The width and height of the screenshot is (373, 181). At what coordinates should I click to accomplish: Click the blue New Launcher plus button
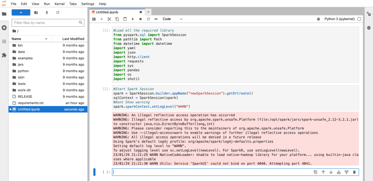(x=21, y=12)
